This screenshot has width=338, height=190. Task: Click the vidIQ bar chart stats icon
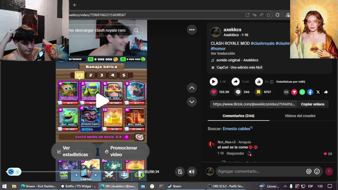[x=259, y=82]
